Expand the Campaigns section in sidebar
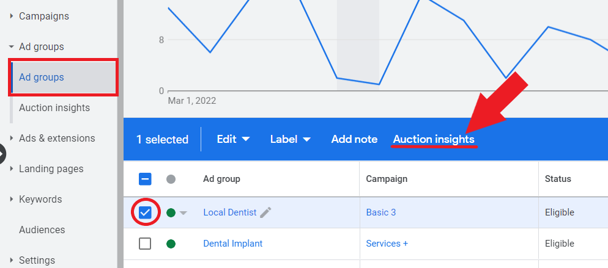The height and width of the screenshot is (268, 608). point(11,16)
